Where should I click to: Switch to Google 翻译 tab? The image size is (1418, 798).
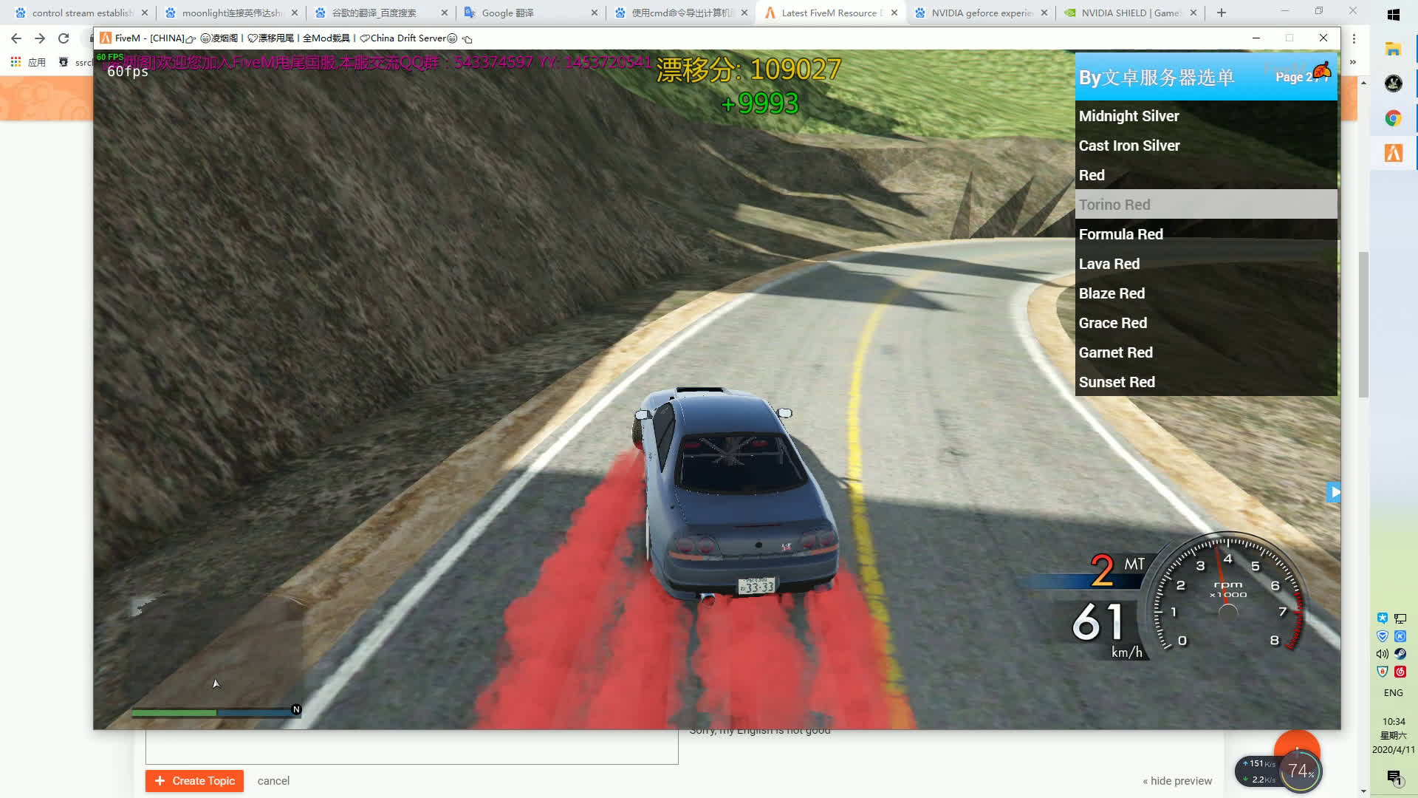pyautogui.click(x=508, y=13)
